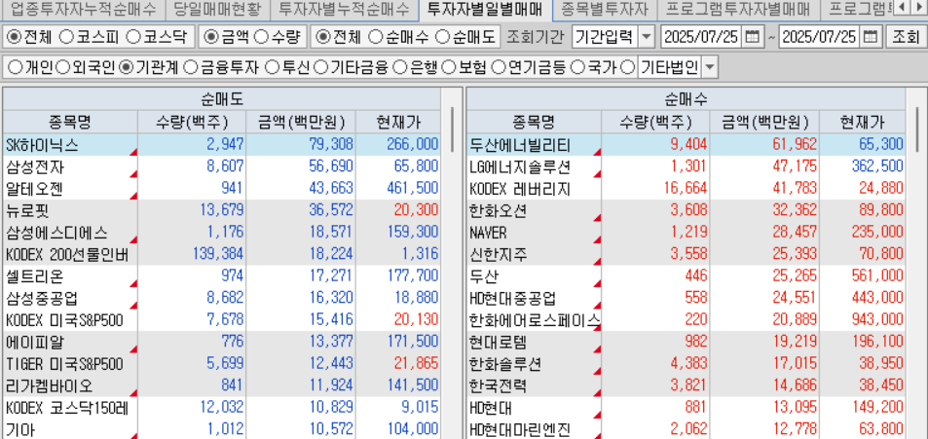Select SK하이닉스 row in sell table

pos(222,144)
